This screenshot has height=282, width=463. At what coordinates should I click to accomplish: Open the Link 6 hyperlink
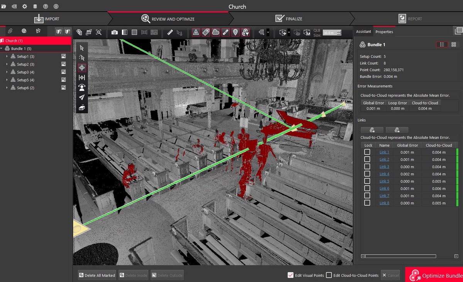click(384, 188)
